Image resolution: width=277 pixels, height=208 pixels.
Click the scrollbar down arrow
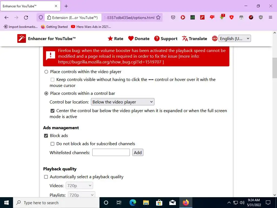(275, 195)
